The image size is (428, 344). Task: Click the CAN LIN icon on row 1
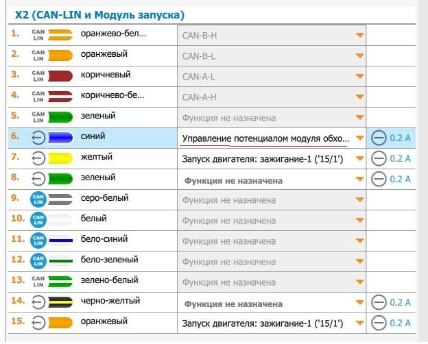coord(38,35)
